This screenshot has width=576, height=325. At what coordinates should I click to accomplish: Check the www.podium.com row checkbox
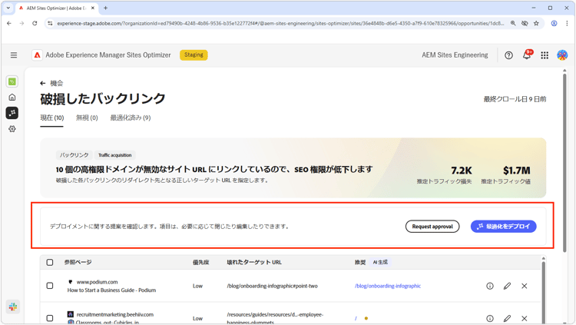point(50,286)
